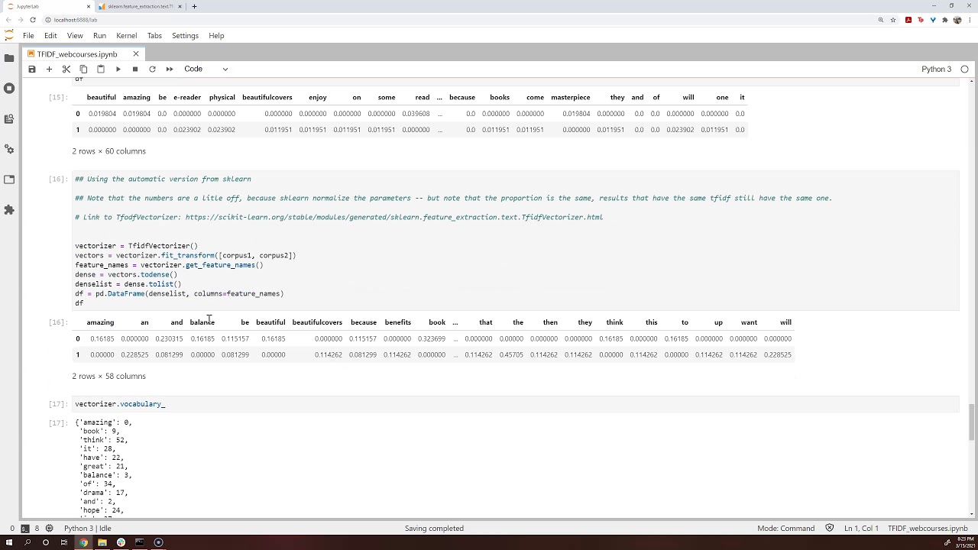Click the Python 3 kernel name button

pyautogui.click(x=936, y=69)
